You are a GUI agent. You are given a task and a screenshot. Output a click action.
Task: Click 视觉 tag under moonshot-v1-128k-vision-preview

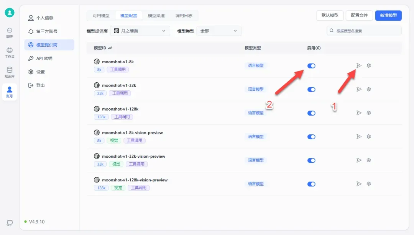coord(118,188)
